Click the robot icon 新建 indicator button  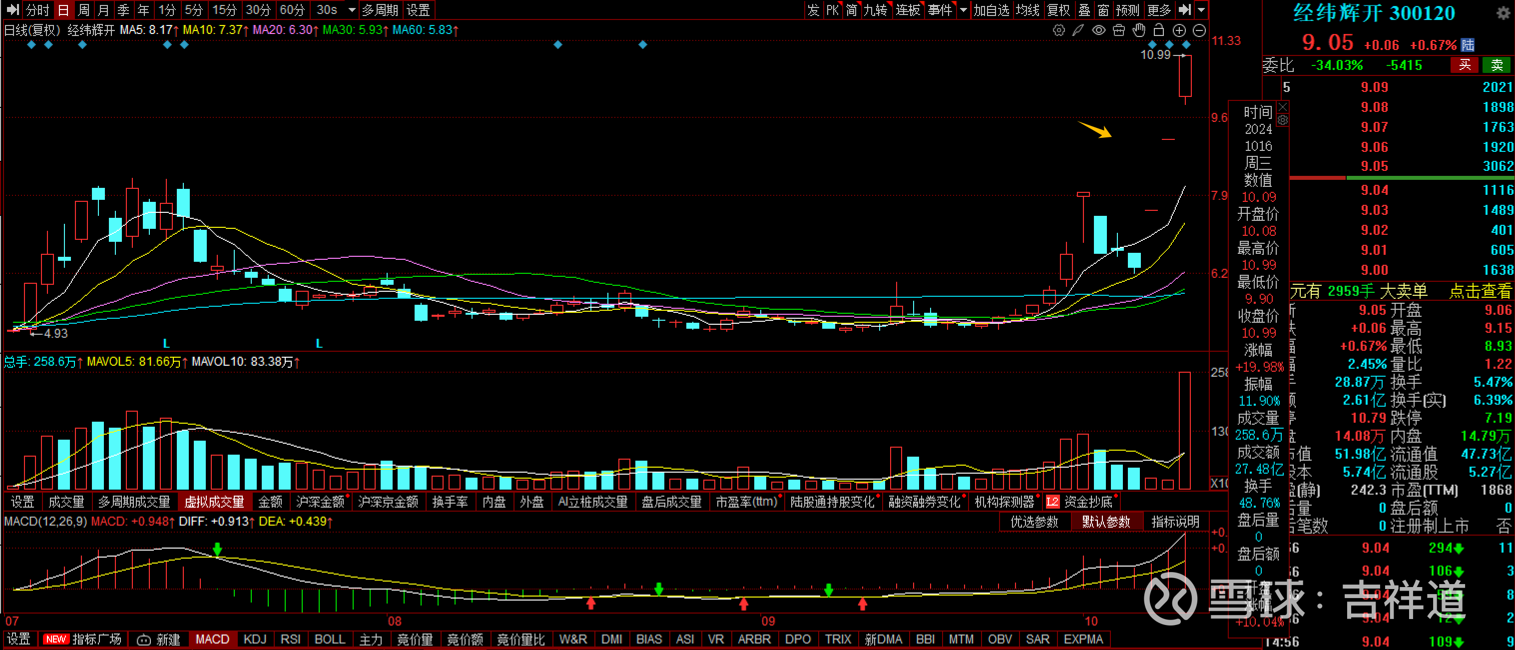click(159, 640)
